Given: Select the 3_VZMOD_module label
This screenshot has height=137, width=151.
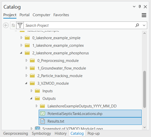Looking at the screenshot, I should pos(53,83).
